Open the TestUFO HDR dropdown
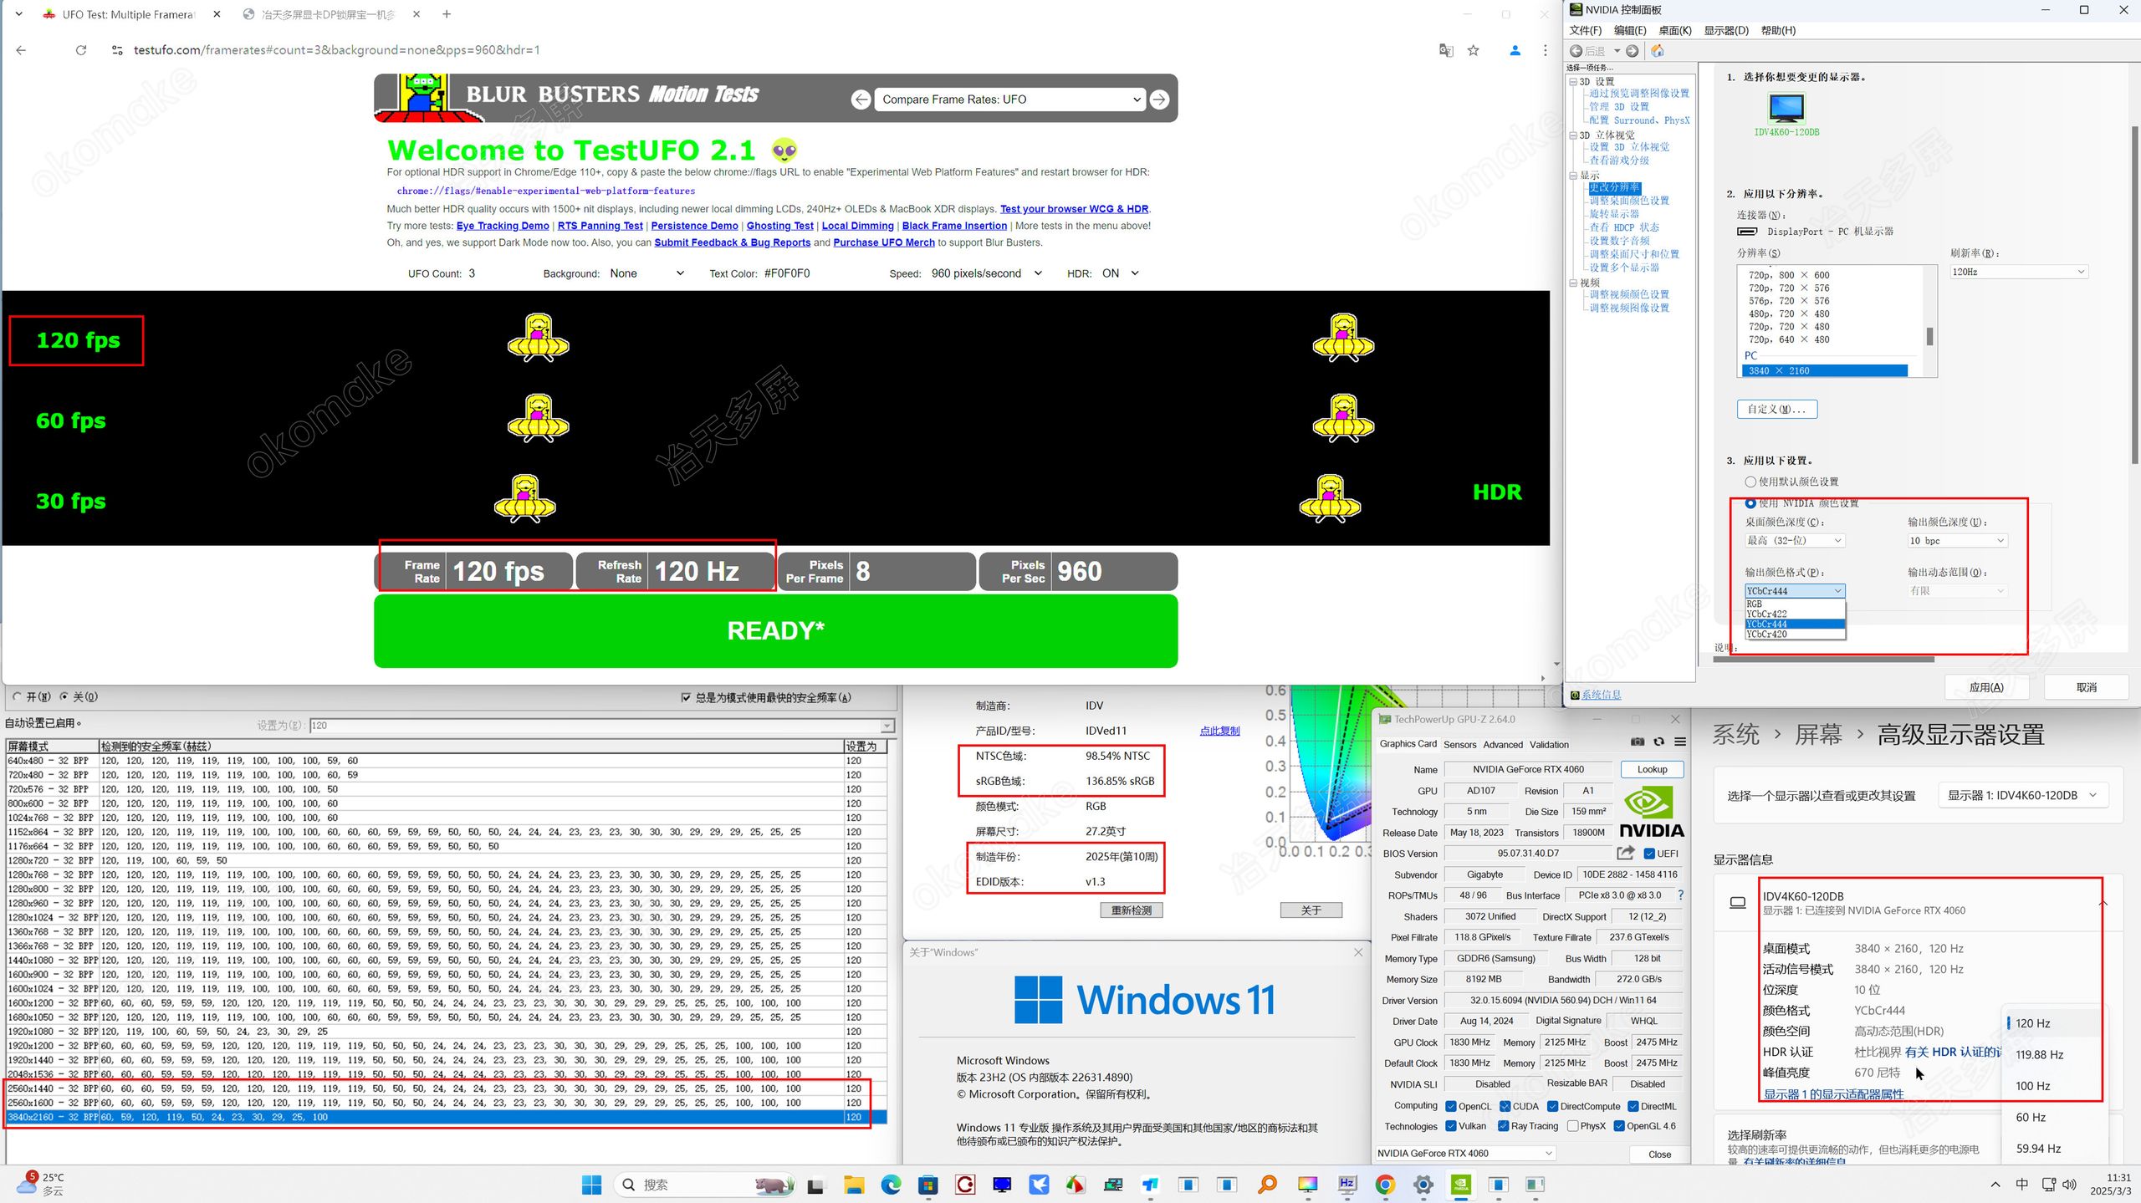The image size is (2141, 1203). 1121,273
